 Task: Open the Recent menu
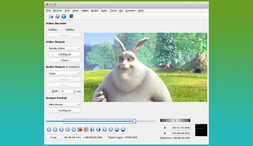point(57,11)
